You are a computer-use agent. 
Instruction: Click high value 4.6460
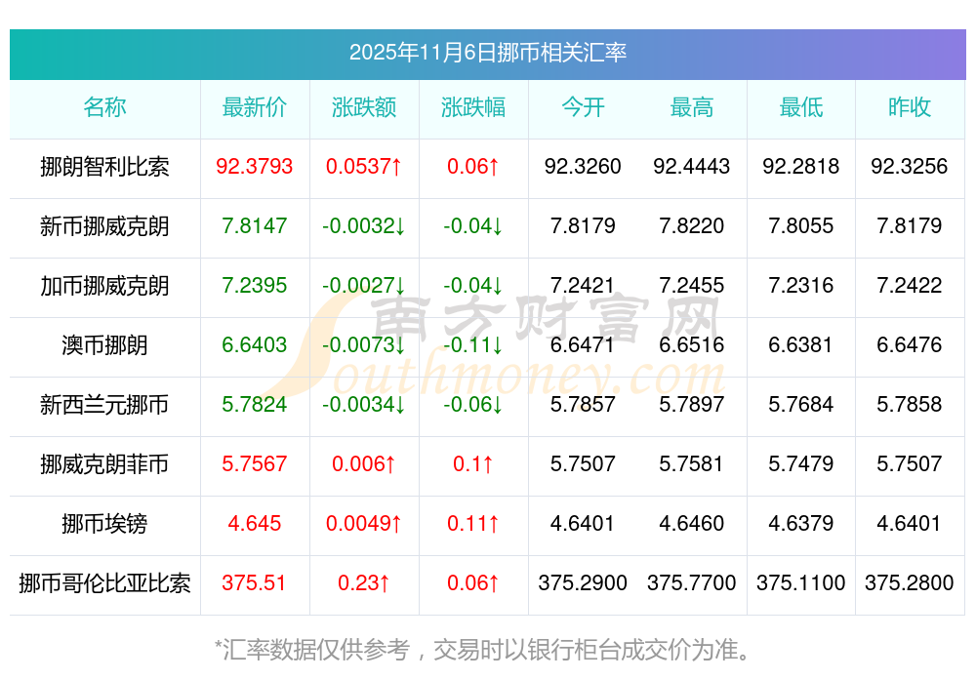(692, 523)
